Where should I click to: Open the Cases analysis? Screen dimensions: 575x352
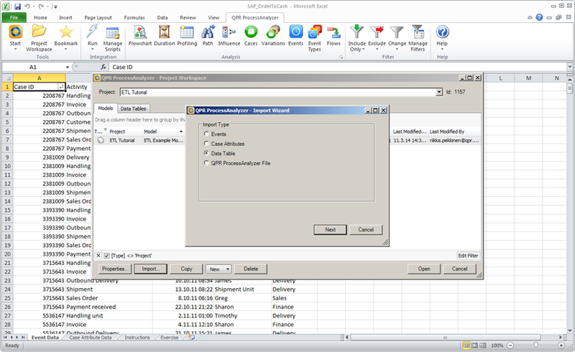251,36
